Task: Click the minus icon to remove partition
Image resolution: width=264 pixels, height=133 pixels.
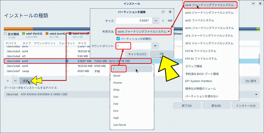Action: coord(15,80)
